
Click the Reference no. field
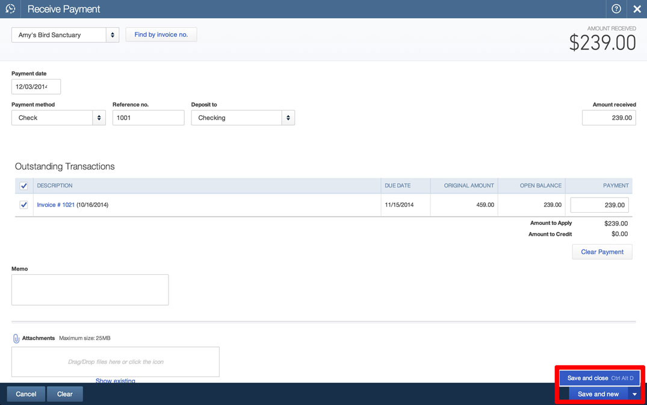tap(149, 118)
